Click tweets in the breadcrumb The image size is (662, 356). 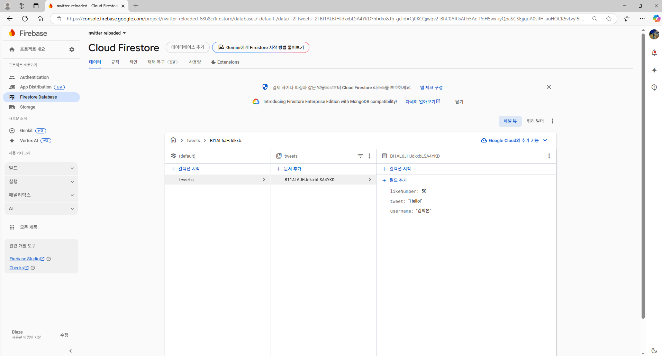coord(193,141)
